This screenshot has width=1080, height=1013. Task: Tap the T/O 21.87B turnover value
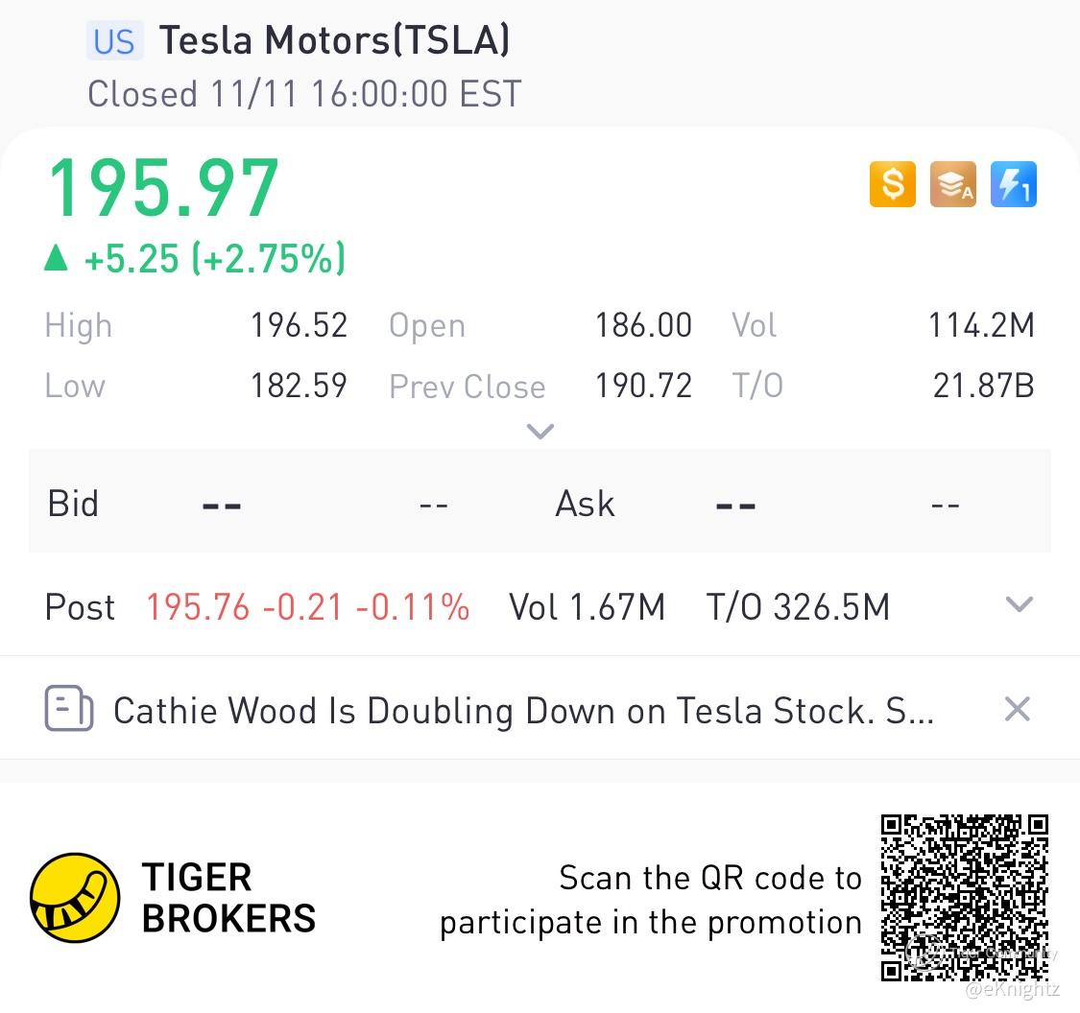click(984, 386)
